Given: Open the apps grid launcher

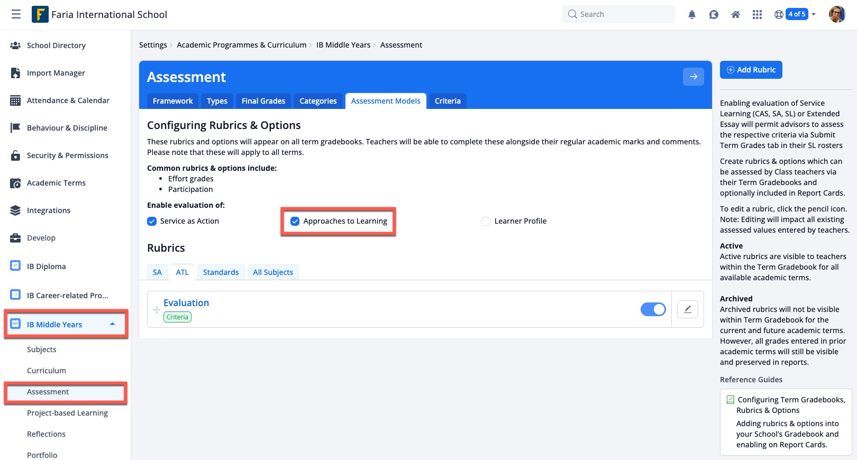Looking at the screenshot, I should (x=757, y=14).
